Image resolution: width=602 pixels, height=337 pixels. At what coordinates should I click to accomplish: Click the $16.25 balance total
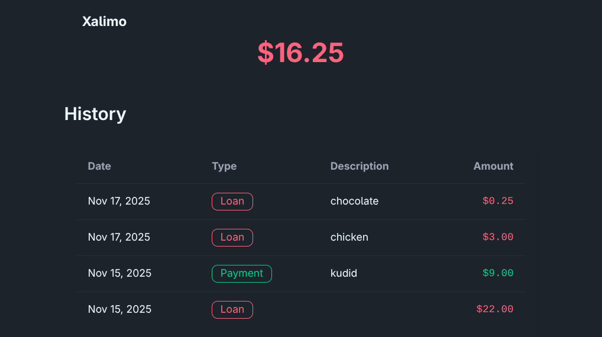300,53
